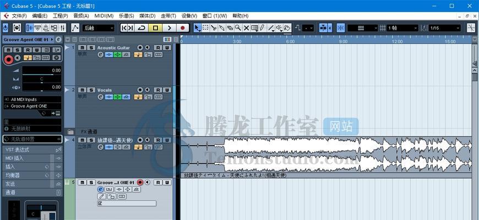Expand the 发送 inspector section
The image size is (479, 220).
coord(32,184)
